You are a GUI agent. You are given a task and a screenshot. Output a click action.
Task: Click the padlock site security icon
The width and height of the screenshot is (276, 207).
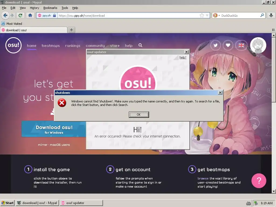tap(54, 15)
